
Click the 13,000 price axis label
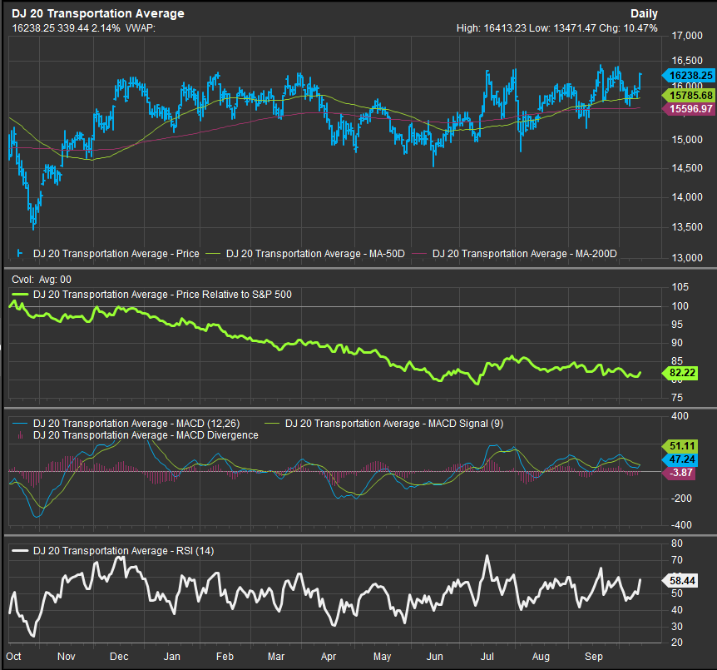[687, 258]
